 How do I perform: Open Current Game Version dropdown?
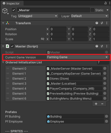tap(78, 57)
